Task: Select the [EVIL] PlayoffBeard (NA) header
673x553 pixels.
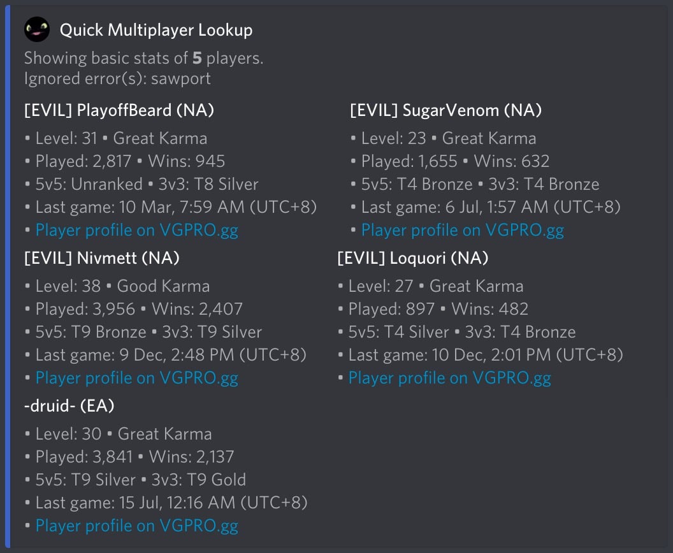Action: click(x=119, y=110)
